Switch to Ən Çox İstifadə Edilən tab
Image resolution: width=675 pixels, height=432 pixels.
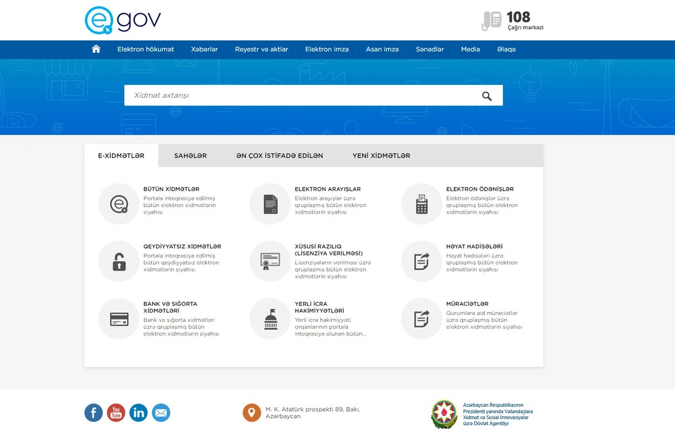click(280, 156)
